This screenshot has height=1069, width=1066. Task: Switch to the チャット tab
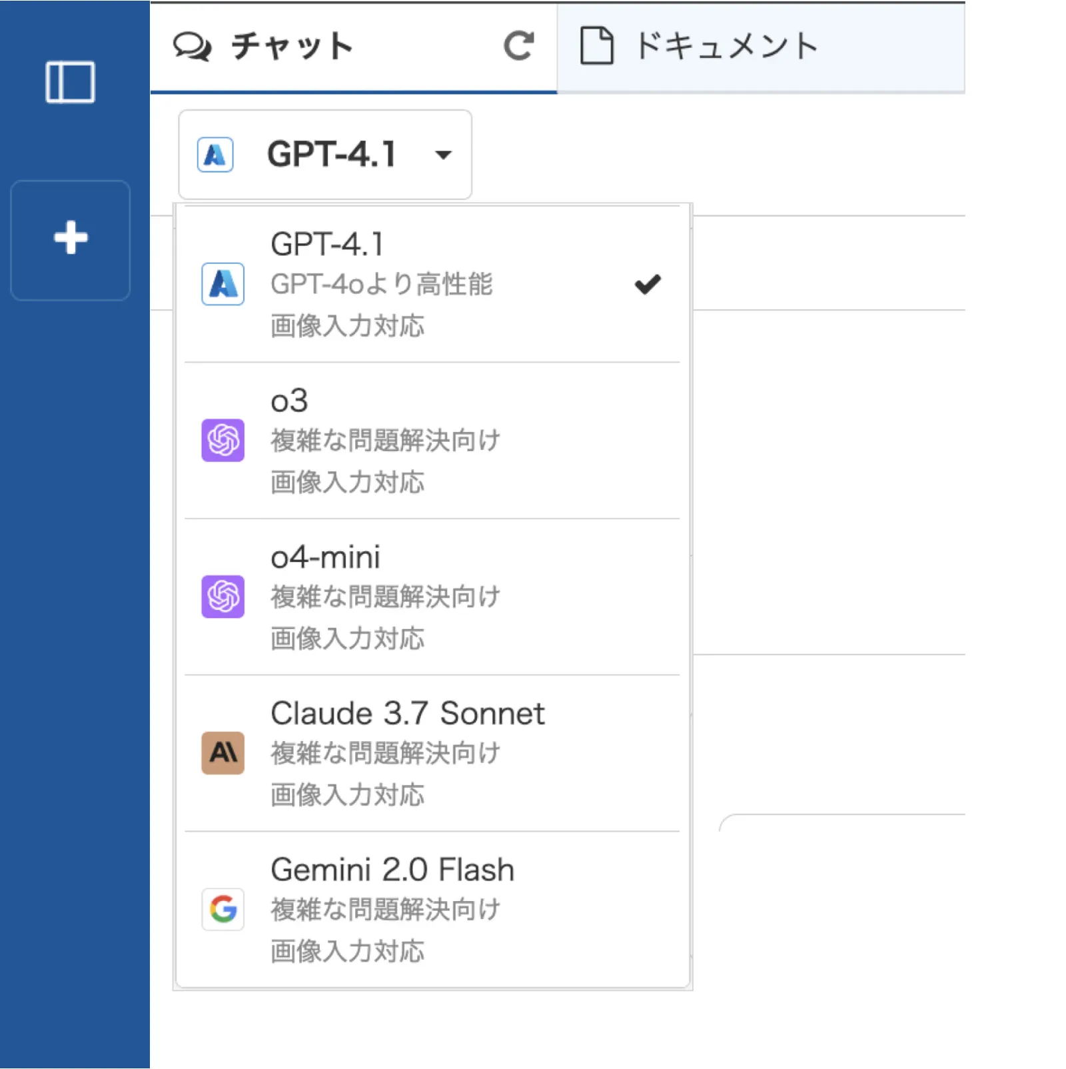coord(354,47)
